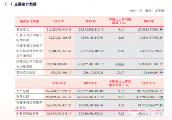
Task: Select the 负债总额 row label
Action: (23, 97)
